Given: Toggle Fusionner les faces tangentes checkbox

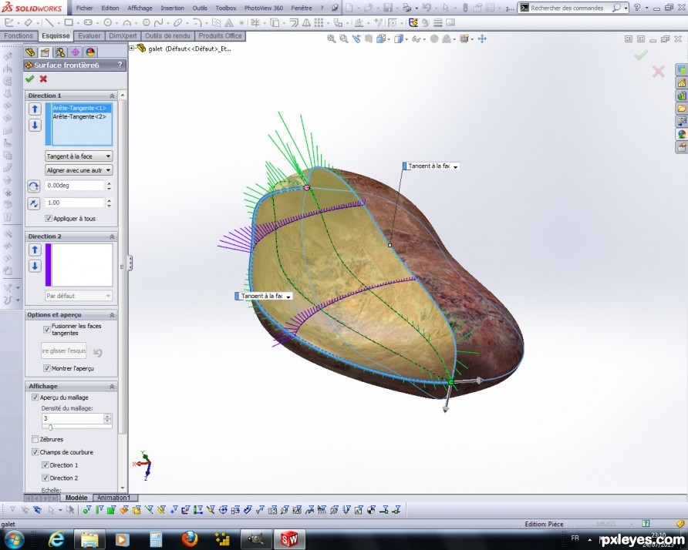Looking at the screenshot, I should (x=47, y=329).
